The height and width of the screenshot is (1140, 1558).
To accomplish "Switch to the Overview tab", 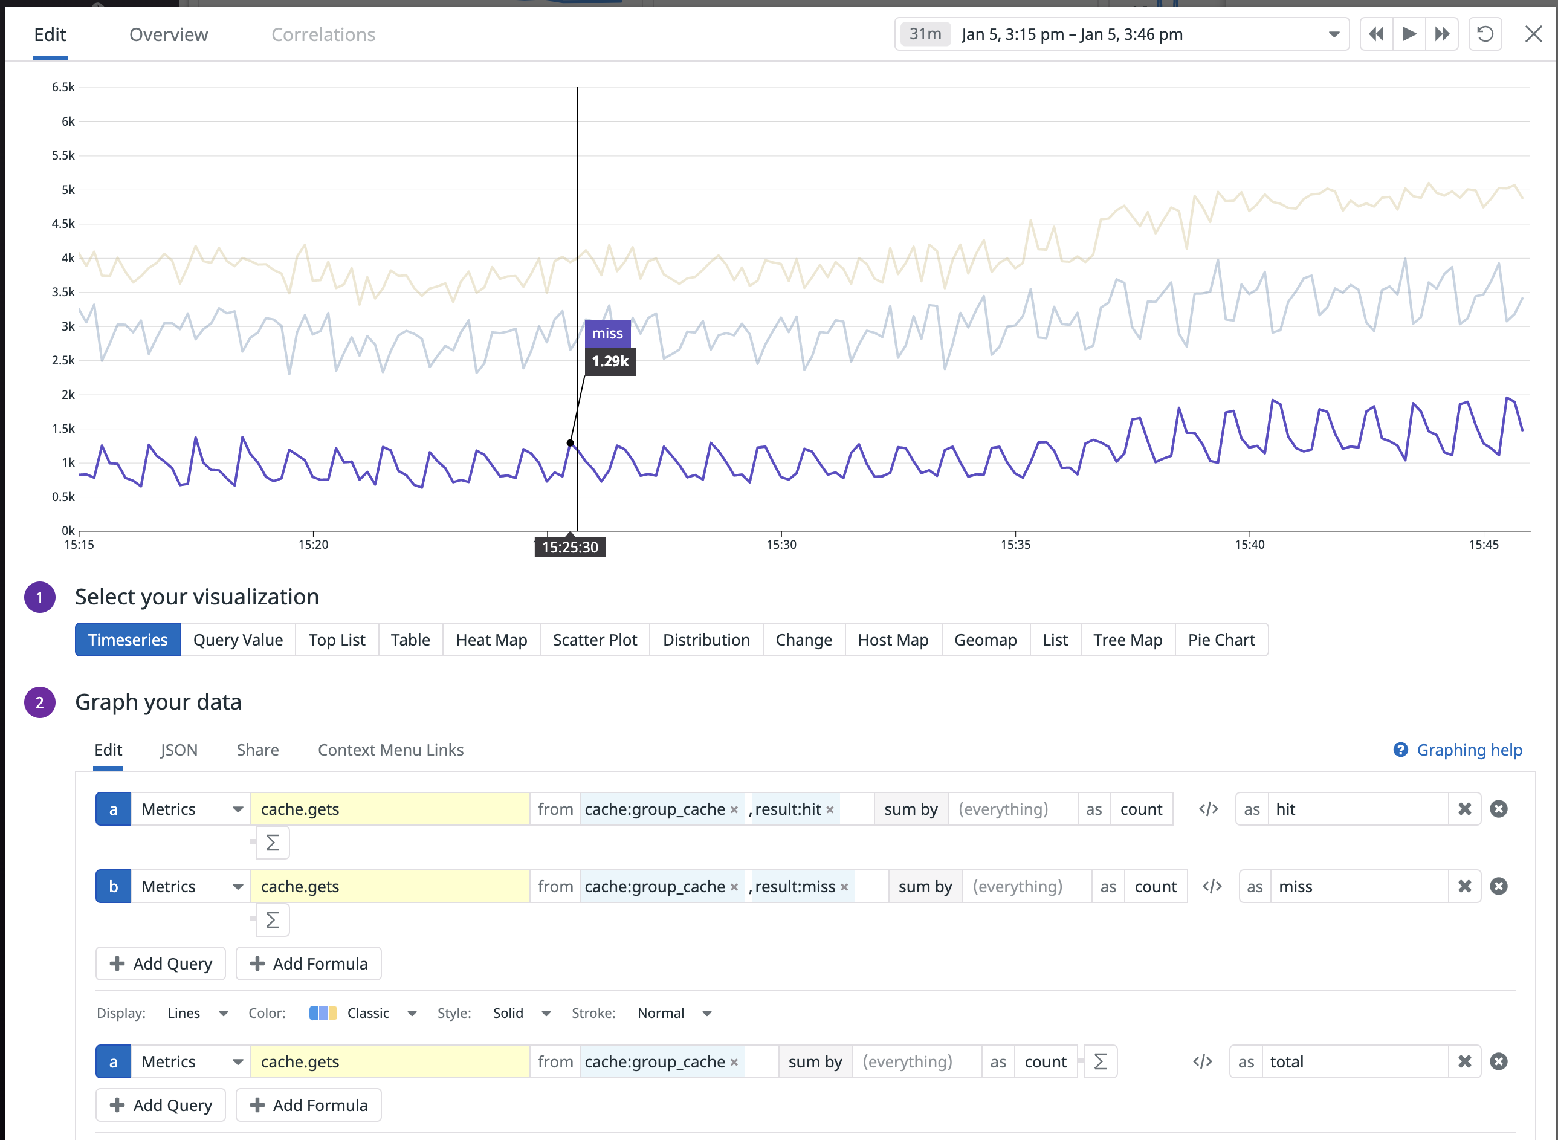I will (x=169, y=34).
